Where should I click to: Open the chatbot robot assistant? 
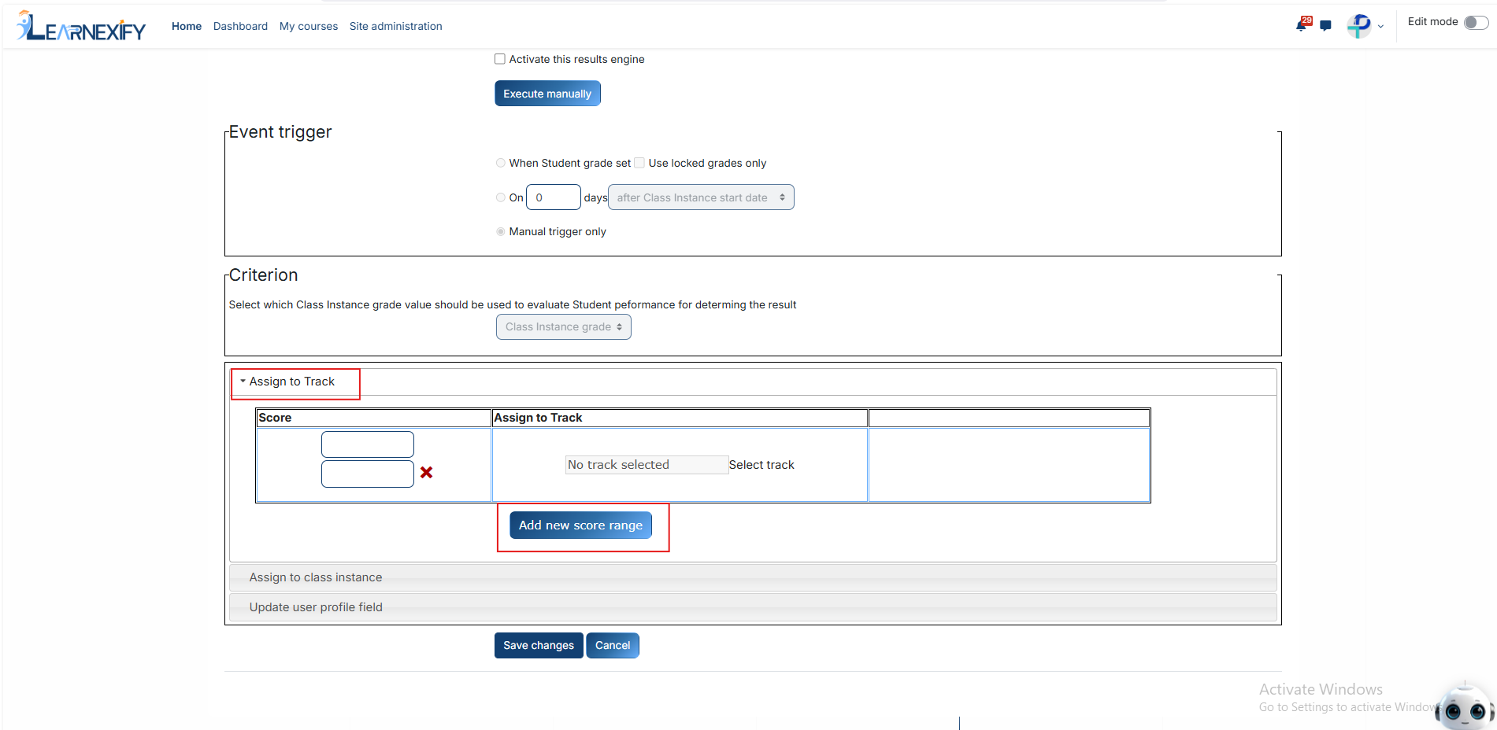point(1464,707)
